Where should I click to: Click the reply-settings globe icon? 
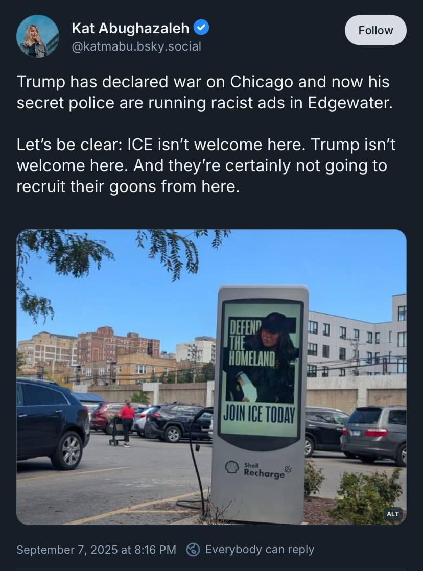click(x=193, y=549)
